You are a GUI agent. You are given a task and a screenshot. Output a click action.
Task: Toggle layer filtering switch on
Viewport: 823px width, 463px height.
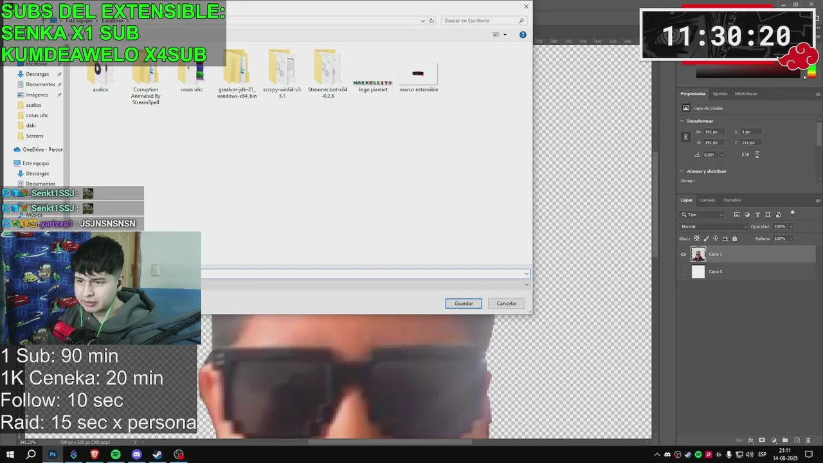tap(793, 213)
